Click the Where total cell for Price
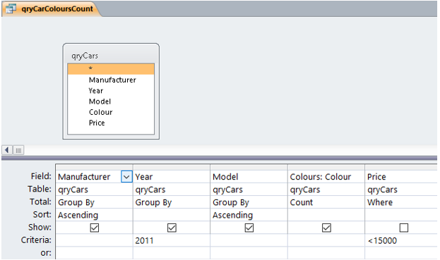The width and height of the screenshot is (440, 260). tap(401, 202)
